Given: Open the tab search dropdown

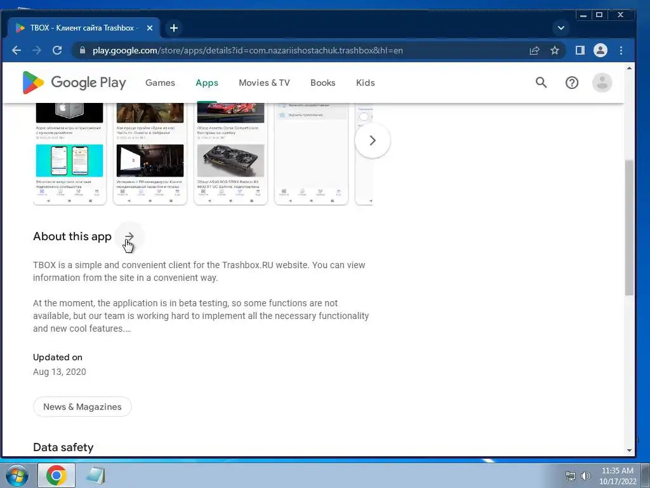Looking at the screenshot, I should point(561,28).
